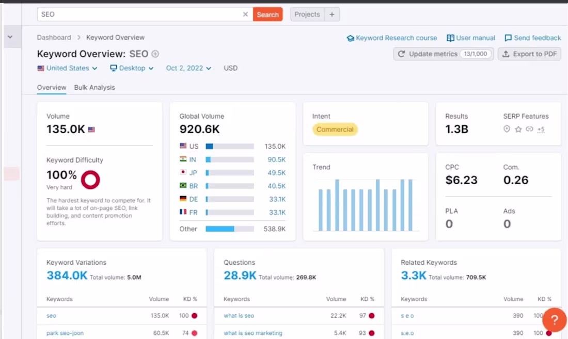The height and width of the screenshot is (339, 568).
Task: Click the 'what is seo' question keyword
Action: click(x=239, y=315)
